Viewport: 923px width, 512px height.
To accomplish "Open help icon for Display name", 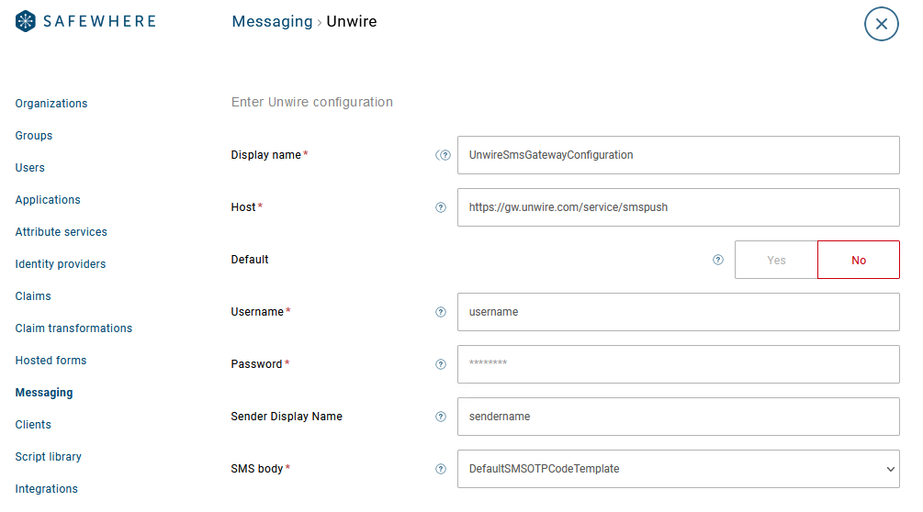I will pos(445,155).
